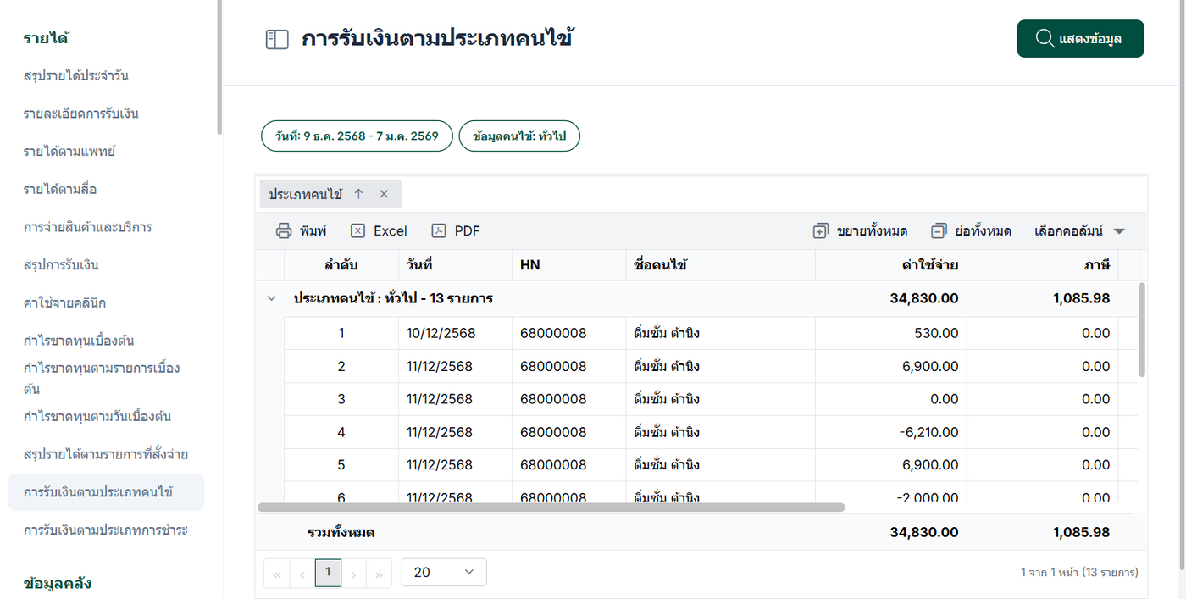Collapse the ประเภทคนไข้ : ทั่วไป group row

coord(271,299)
